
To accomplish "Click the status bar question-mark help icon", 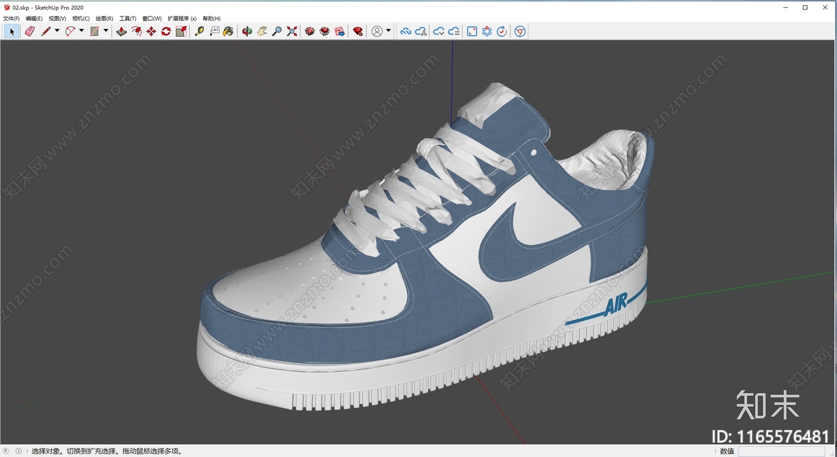I will [x=6, y=451].
